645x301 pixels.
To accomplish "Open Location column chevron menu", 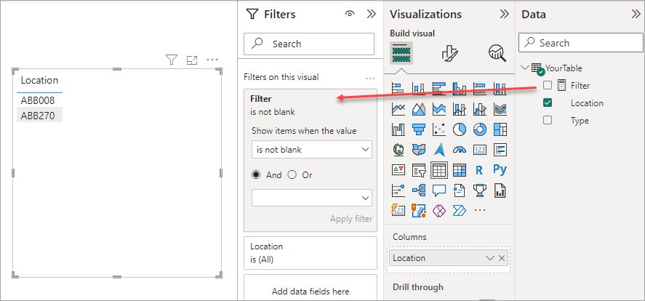I will tap(489, 258).
